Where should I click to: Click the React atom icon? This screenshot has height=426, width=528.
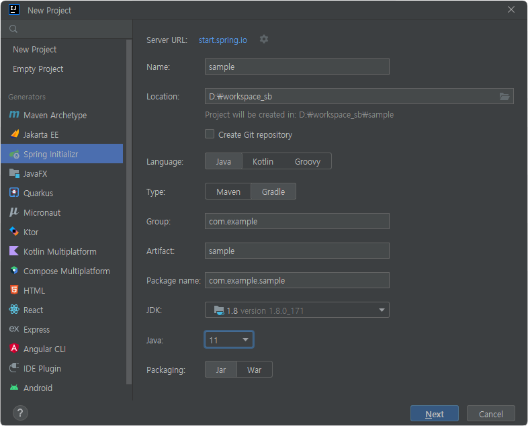click(x=14, y=310)
